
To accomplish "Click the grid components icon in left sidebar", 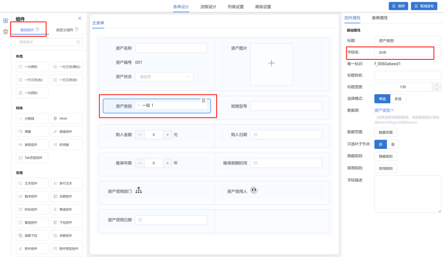I will 5,21.
